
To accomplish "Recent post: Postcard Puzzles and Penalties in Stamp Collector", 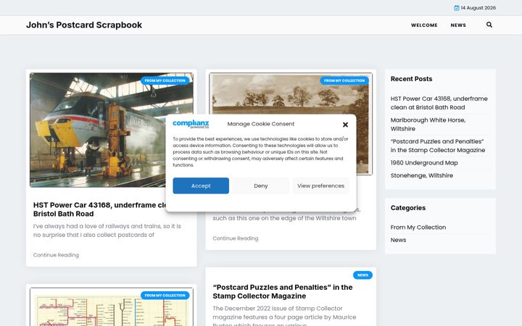I will coord(437,146).
